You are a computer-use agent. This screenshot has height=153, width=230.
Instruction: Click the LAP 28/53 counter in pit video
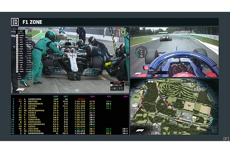click(20, 32)
